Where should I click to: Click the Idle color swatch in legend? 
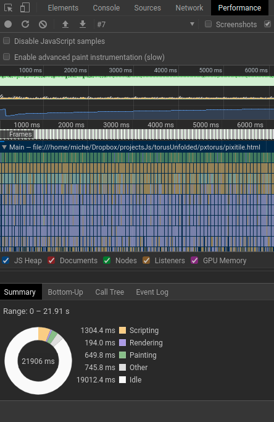tap(122, 380)
